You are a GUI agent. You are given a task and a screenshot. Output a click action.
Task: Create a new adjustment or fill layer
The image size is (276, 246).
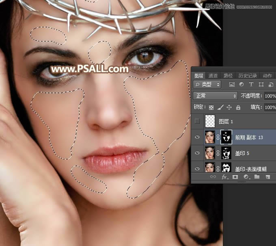[246, 177]
